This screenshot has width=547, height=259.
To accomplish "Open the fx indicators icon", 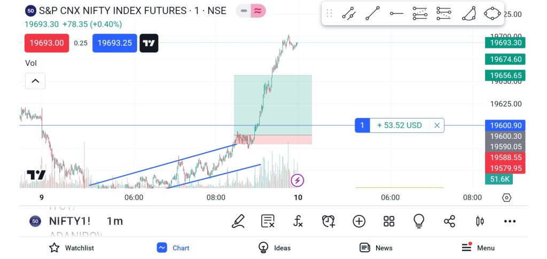I will click(x=298, y=221).
